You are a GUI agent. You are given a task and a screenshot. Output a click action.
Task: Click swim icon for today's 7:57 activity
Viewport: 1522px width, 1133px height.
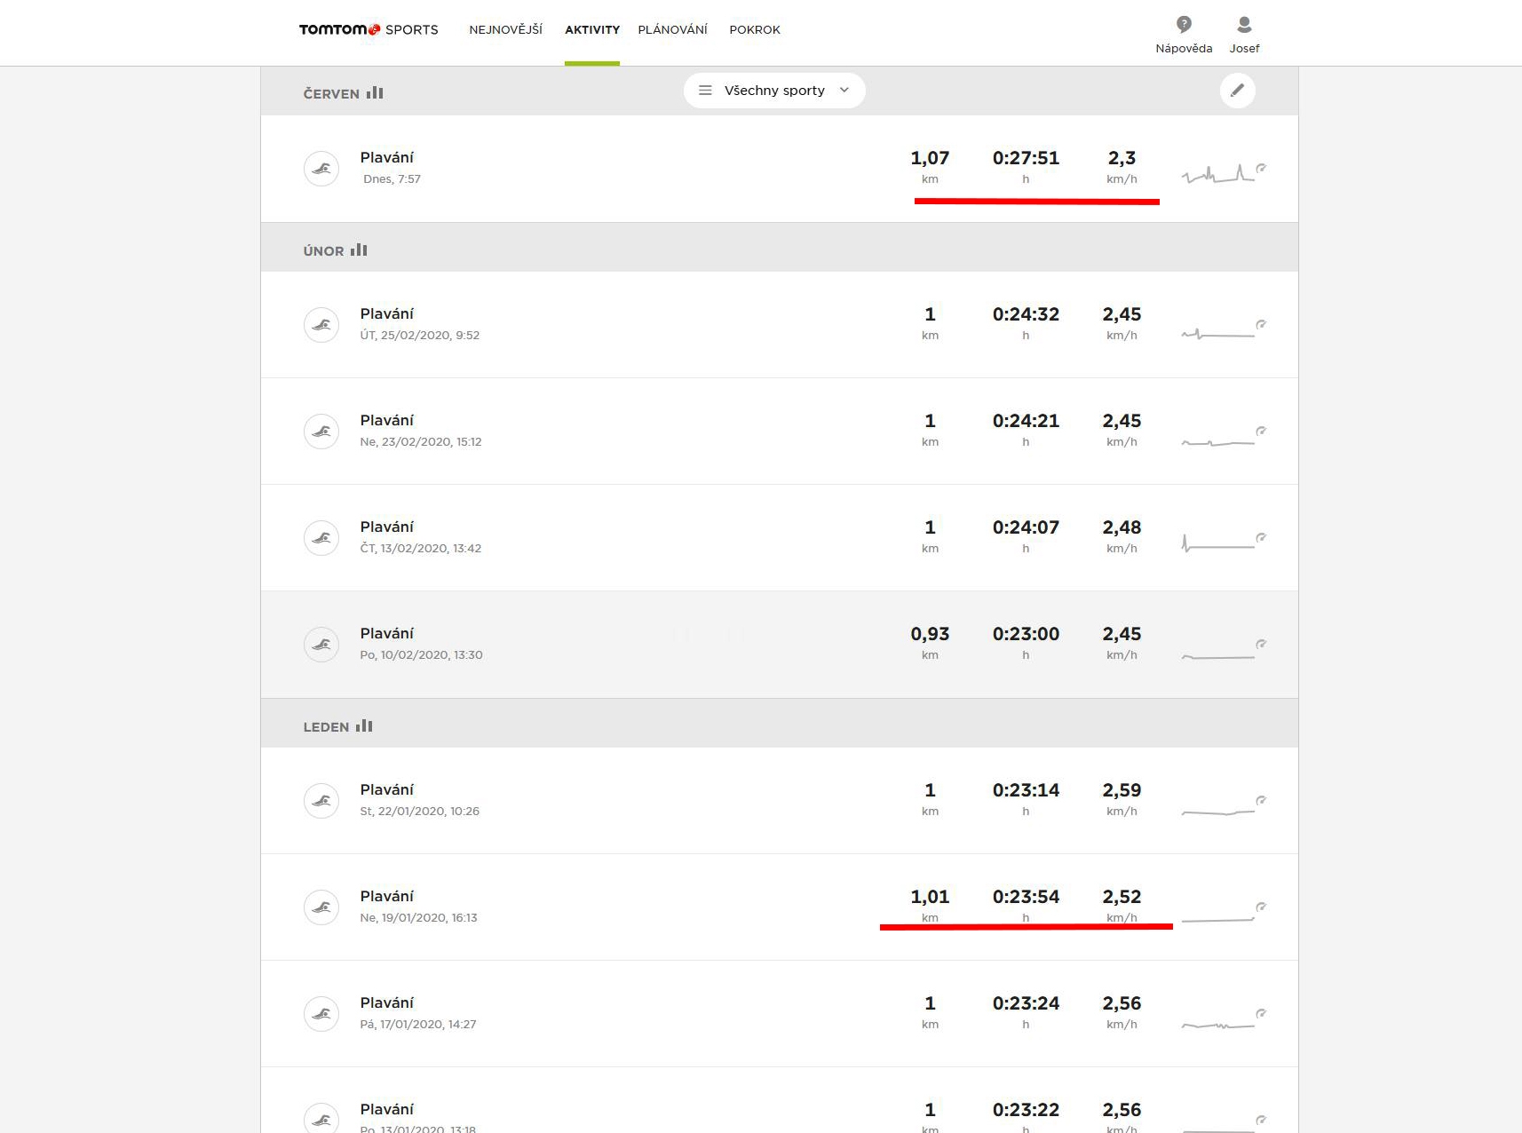click(321, 169)
